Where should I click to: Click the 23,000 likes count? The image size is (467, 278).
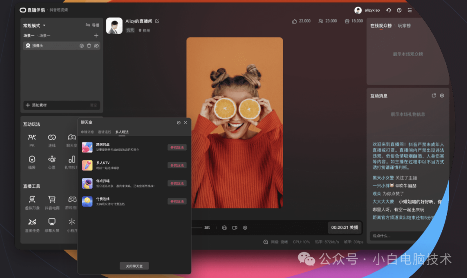click(x=301, y=21)
